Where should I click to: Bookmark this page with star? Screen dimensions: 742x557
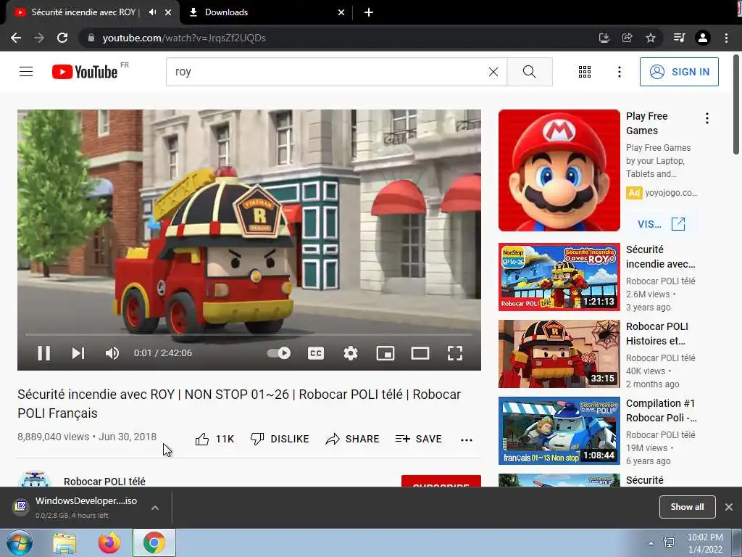[651, 38]
